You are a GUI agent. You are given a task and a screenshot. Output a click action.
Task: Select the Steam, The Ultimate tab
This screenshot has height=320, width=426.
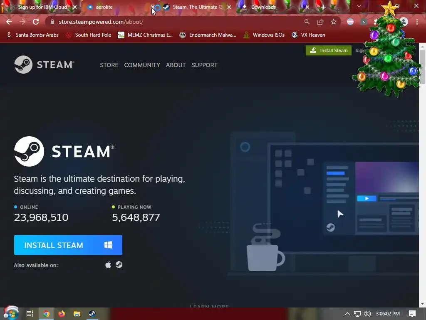197,7
